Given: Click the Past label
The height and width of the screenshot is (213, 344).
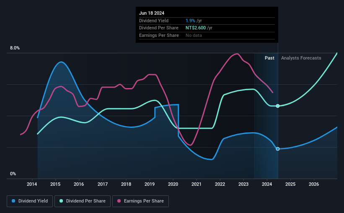Looking at the screenshot, I should coord(269,58).
